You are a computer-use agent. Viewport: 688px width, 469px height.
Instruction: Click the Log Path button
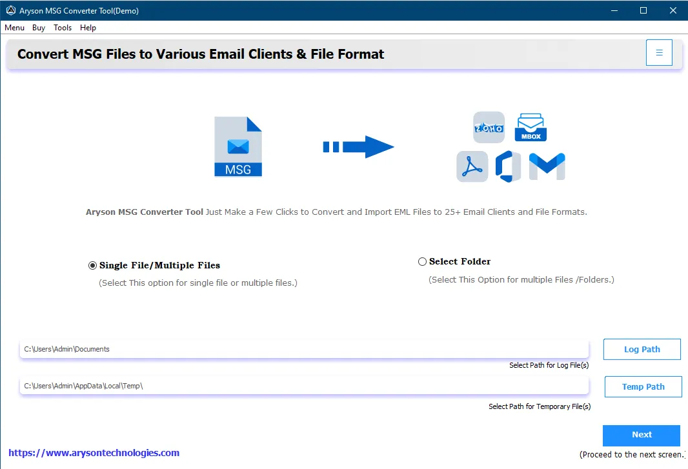(642, 349)
